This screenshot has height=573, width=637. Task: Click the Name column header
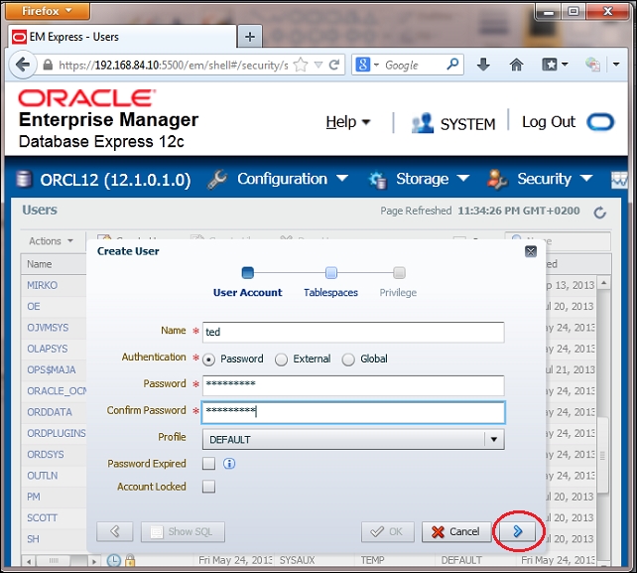click(x=54, y=264)
